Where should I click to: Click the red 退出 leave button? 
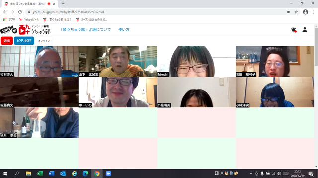(7, 41)
